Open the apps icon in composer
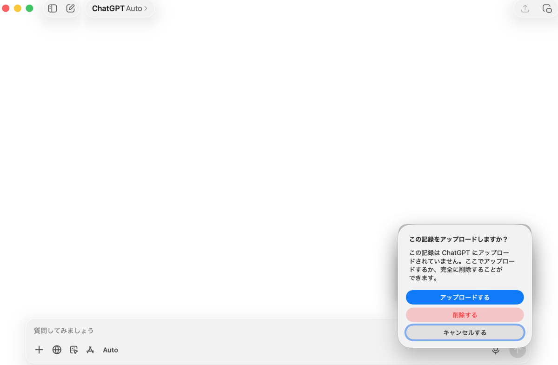Image resolution: width=558 pixels, height=365 pixels. pos(90,350)
